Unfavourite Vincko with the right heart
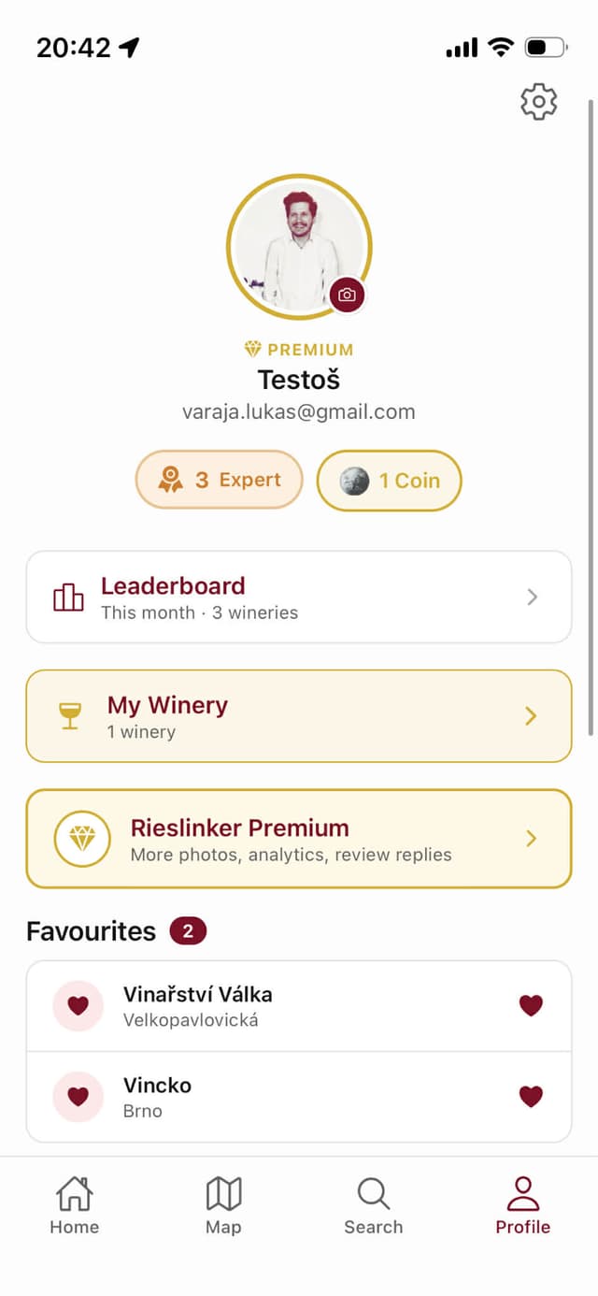The image size is (598, 1296). coord(531,1097)
